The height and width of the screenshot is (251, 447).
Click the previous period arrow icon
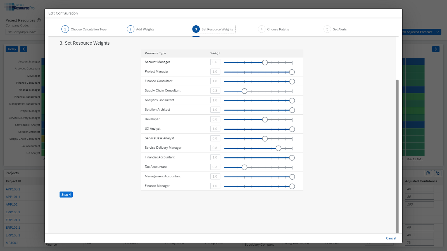tap(23, 49)
